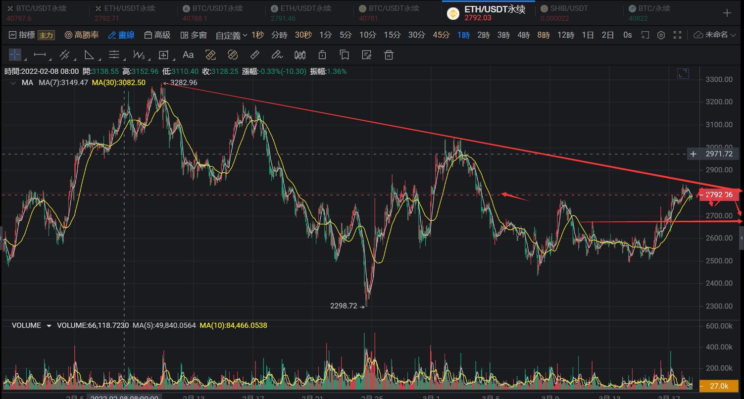Open the 自定義 custom interval dropdown
The width and height of the screenshot is (744, 399).
coord(231,36)
